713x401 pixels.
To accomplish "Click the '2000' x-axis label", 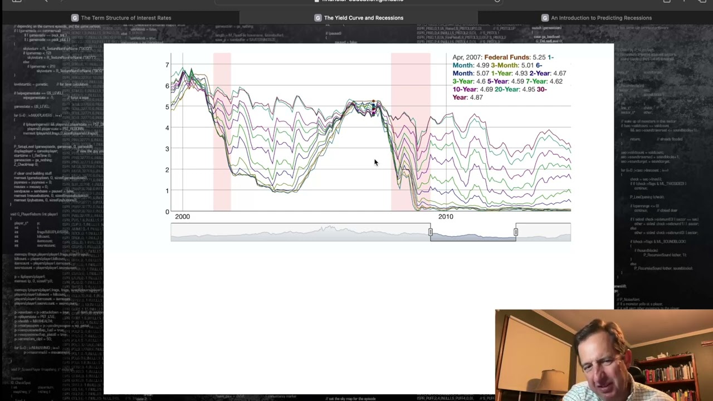I will [x=182, y=217].
